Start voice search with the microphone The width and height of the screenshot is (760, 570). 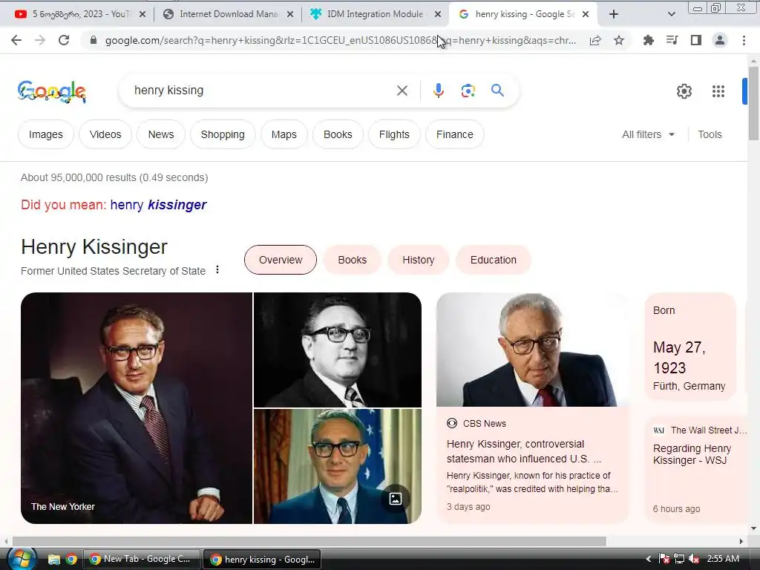click(438, 91)
